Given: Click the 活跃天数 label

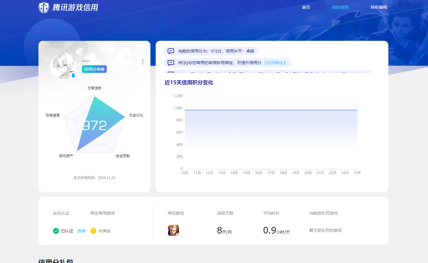Looking at the screenshot, I should [225, 213].
